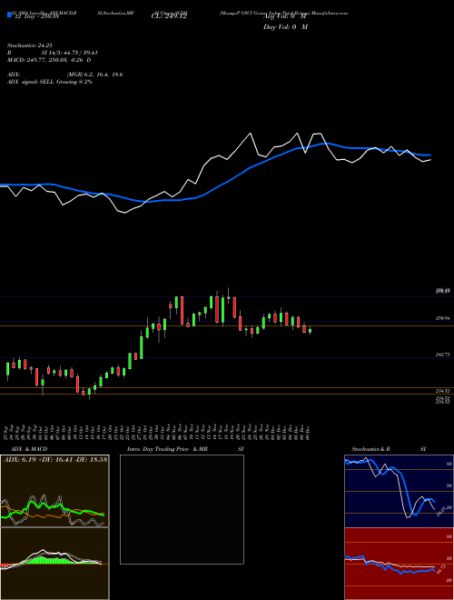Click the ADX: 6.19 +DY: 16.41 header
Screen dimensions: 454x600
(x=55, y=459)
